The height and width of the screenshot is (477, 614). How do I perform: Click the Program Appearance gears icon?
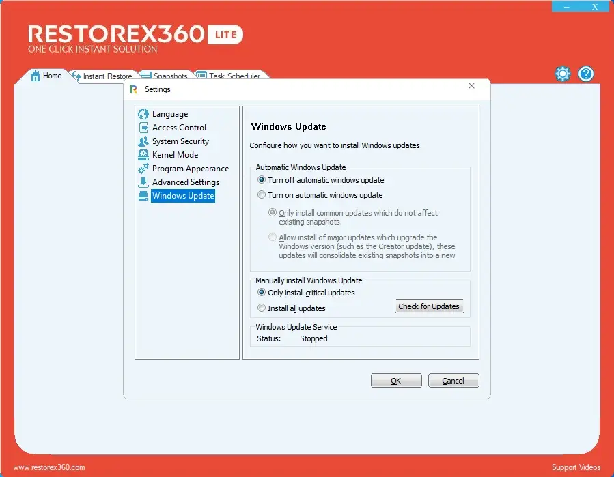[x=143, y=169]
